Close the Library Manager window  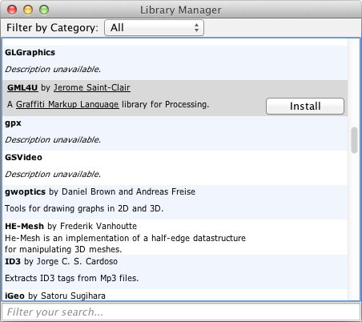click(x=12, y=10)
